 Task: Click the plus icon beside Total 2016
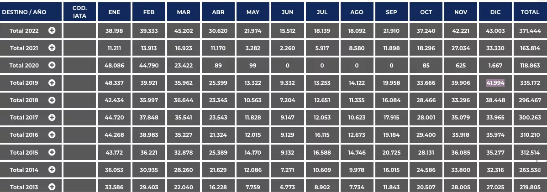coord(52,135)
